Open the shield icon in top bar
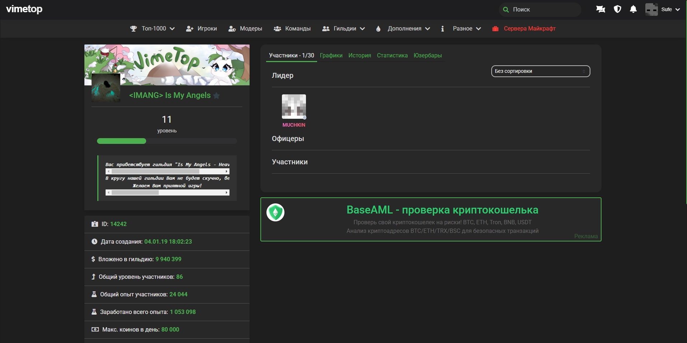The height and width of the screenshot is (343, 687). pos(617,9)
